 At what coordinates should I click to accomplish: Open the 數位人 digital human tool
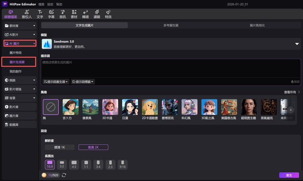(27, 14)
